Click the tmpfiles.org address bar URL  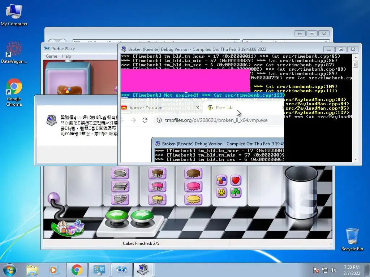(x=216, y=120)
